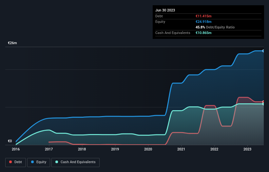
Task: Toggle the Equity series legend button
Action: 39,162
